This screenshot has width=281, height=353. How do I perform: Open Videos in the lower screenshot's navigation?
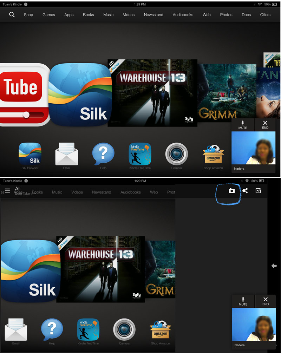[x=77, y=192]
